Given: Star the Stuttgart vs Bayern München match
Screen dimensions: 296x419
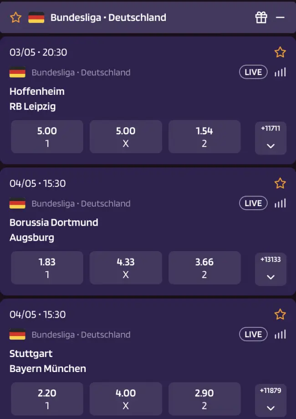Looking at the screenshot, I should pos(280,315).
